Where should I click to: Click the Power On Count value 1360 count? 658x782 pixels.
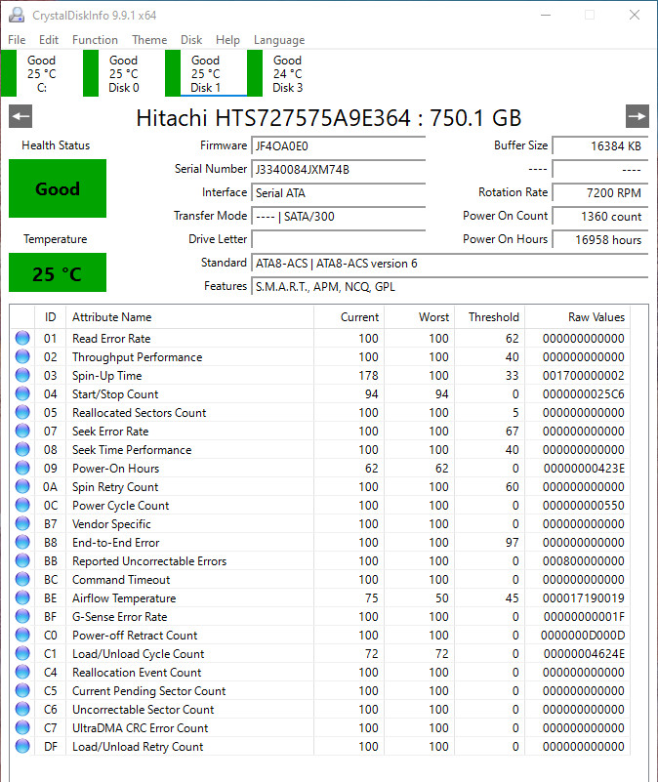600,217
